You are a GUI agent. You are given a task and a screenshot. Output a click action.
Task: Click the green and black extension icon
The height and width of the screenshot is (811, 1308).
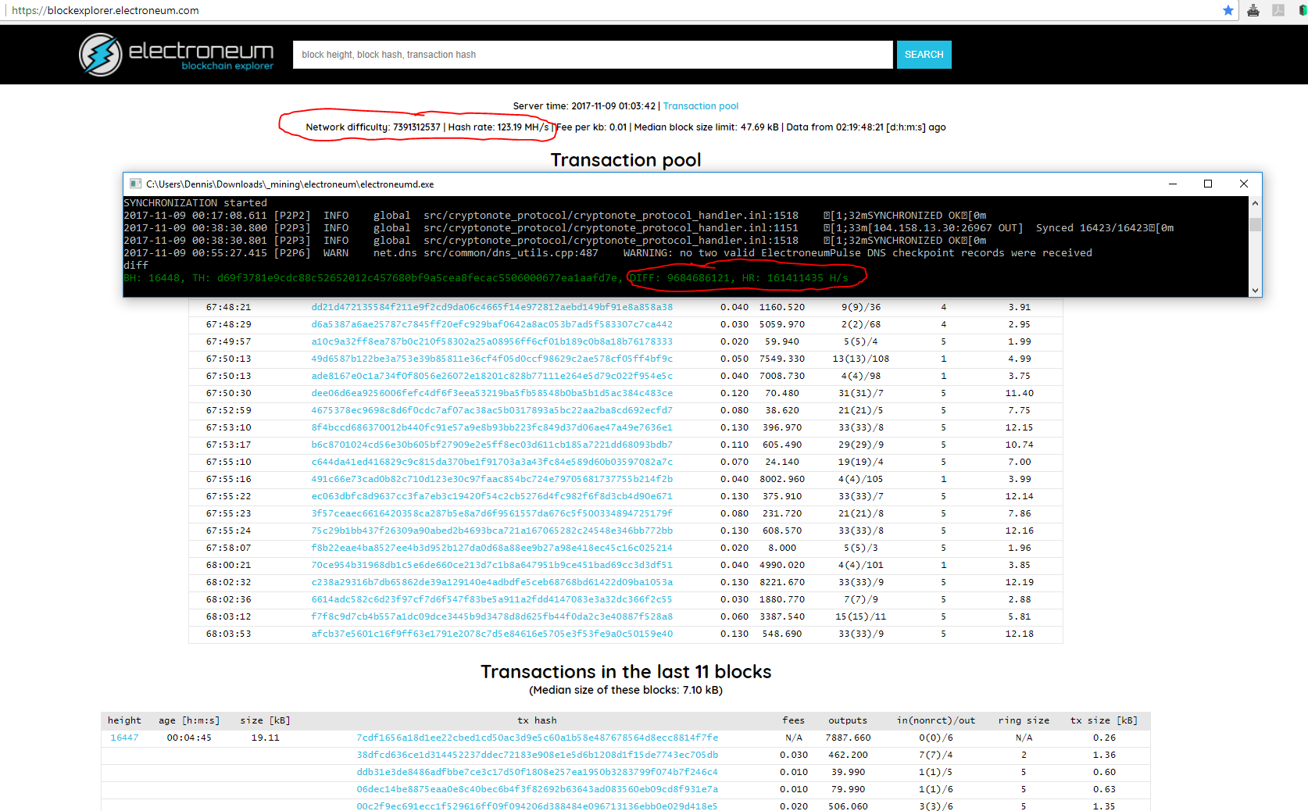[x=1303, y=10]
